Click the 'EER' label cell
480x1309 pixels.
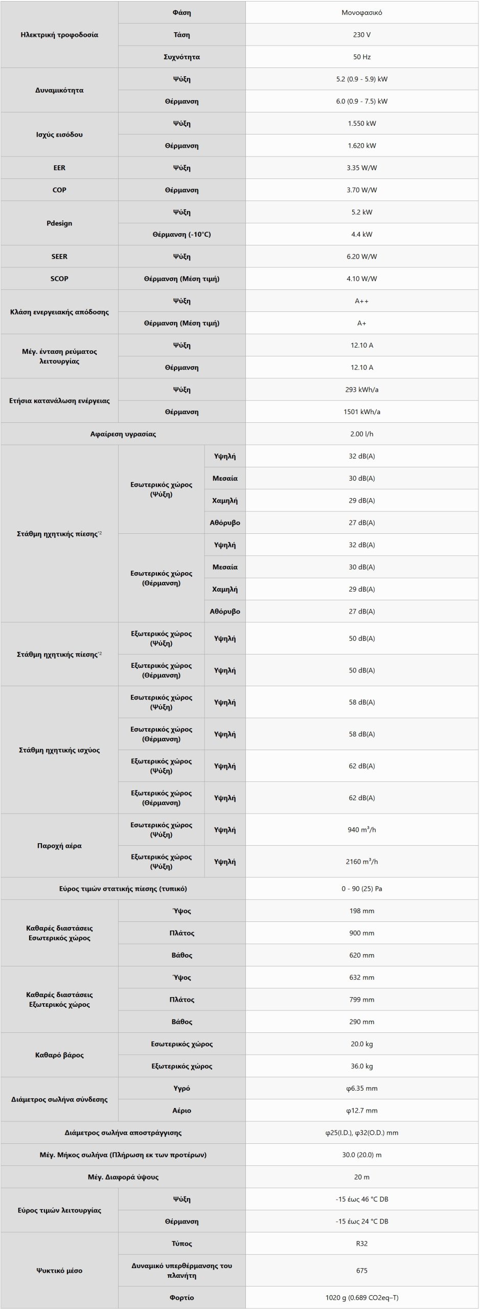point(59,168)
